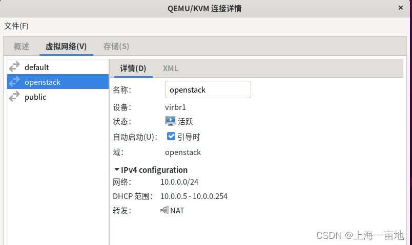Click the DHCP range value text

coord(194,196)
